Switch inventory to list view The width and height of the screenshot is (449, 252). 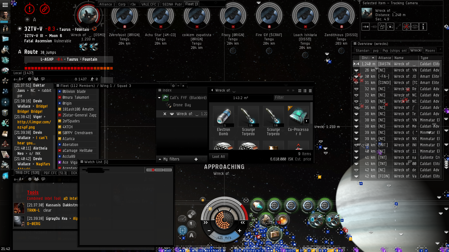(310, 91)
